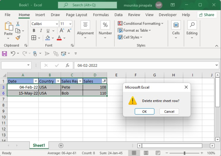Switch to Page Break Preview view icon

pyautogui.click(x=158, y=153)
